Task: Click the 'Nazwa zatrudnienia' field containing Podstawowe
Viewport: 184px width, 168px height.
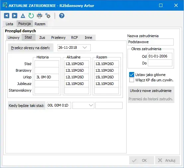Action: 150,42
